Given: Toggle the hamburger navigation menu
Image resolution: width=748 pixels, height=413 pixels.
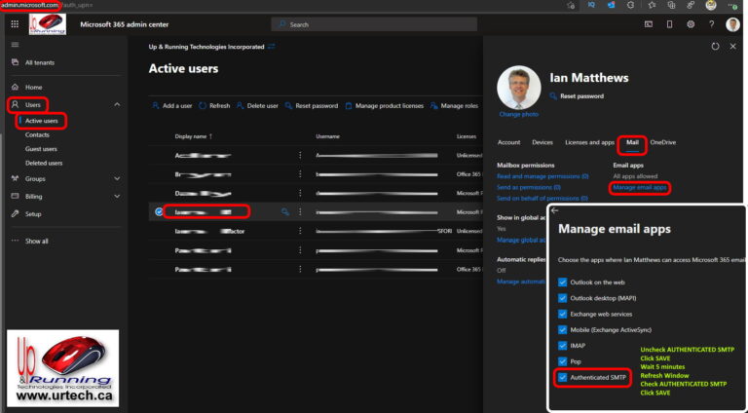Looking at the screenshot, I should click(15, 45).
